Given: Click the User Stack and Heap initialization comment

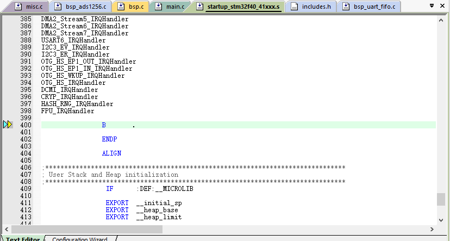Looking at the screenshot, I should [114, 175].
